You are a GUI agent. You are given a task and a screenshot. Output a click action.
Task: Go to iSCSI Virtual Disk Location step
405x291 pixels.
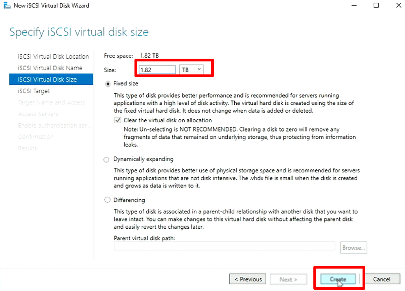point(53,56)
